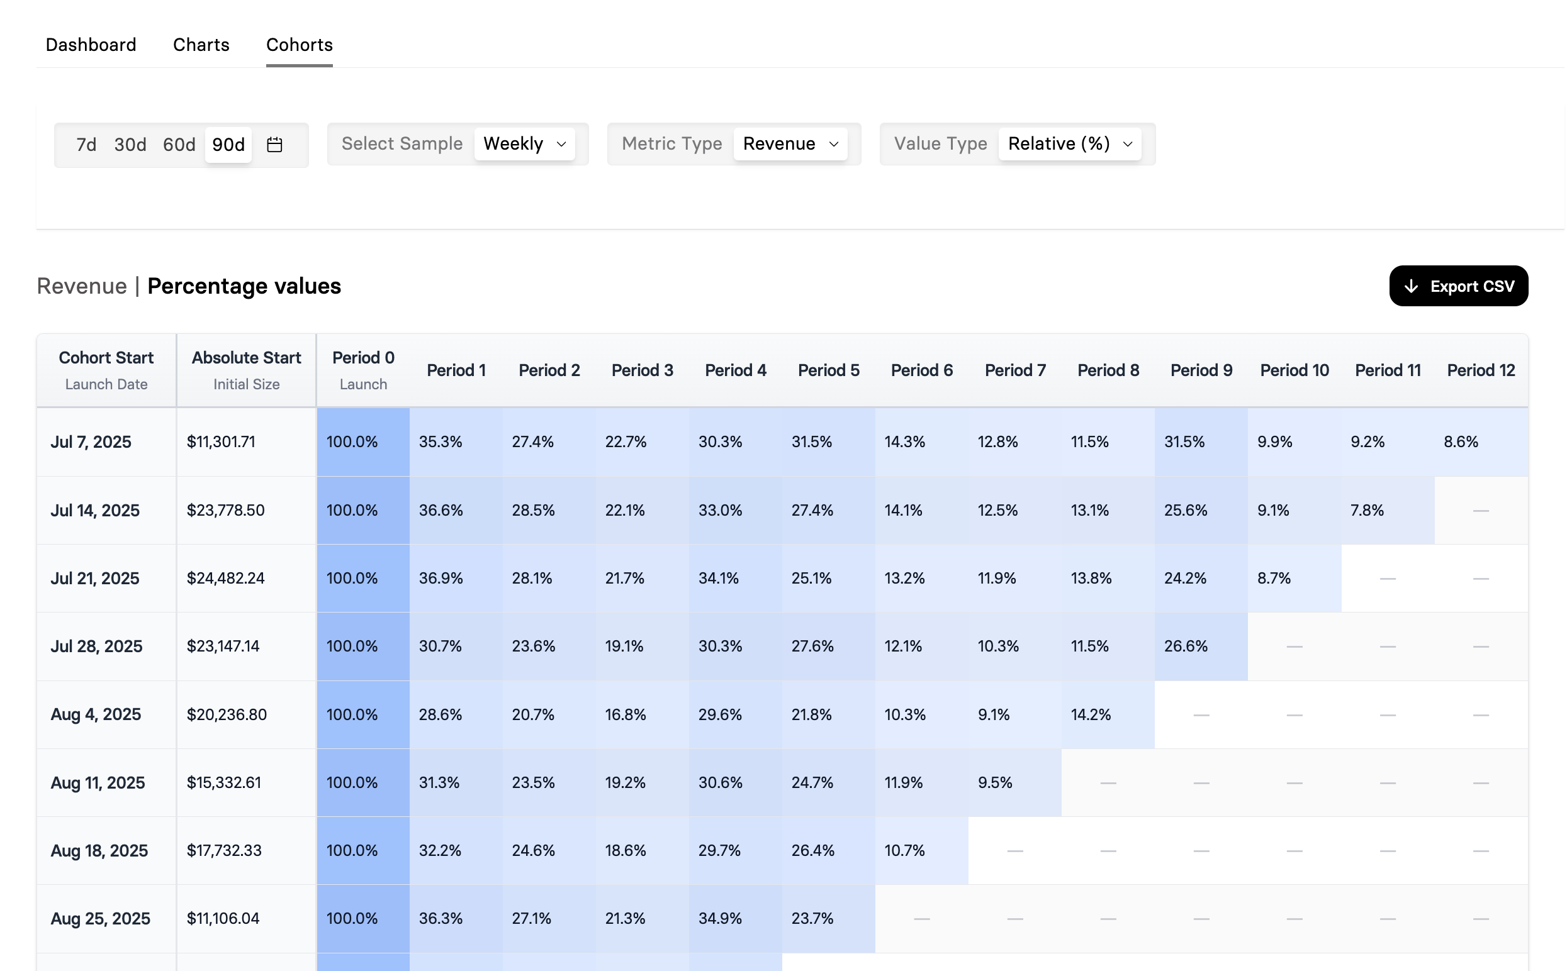Select the 90d time range

tap(228, 145)
